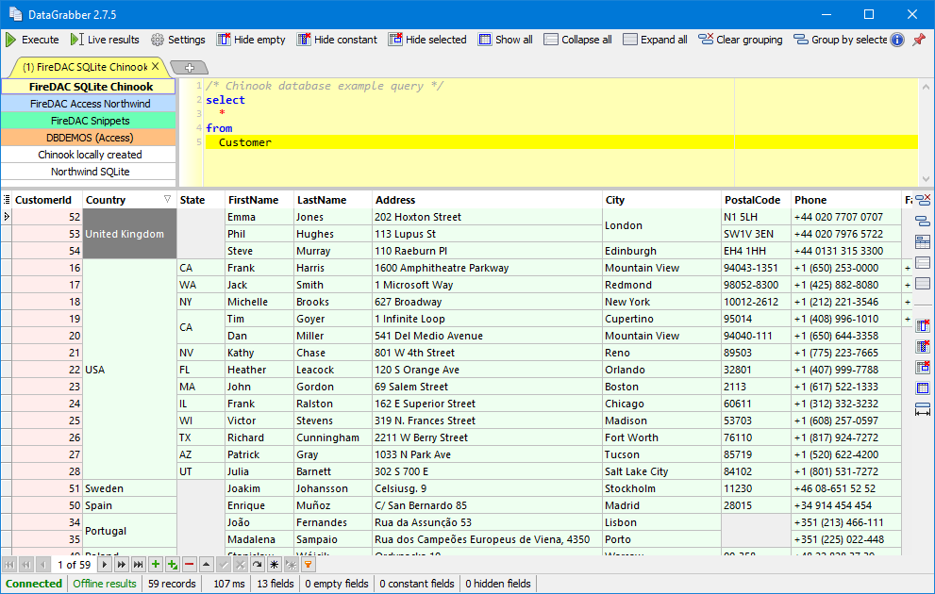Insert a new record with green plus
The image size is (935, 594).
156,564
